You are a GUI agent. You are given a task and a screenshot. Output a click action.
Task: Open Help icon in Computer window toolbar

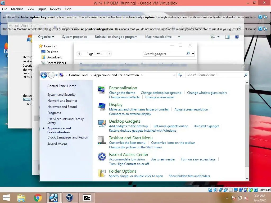click(x=237, y=37)
